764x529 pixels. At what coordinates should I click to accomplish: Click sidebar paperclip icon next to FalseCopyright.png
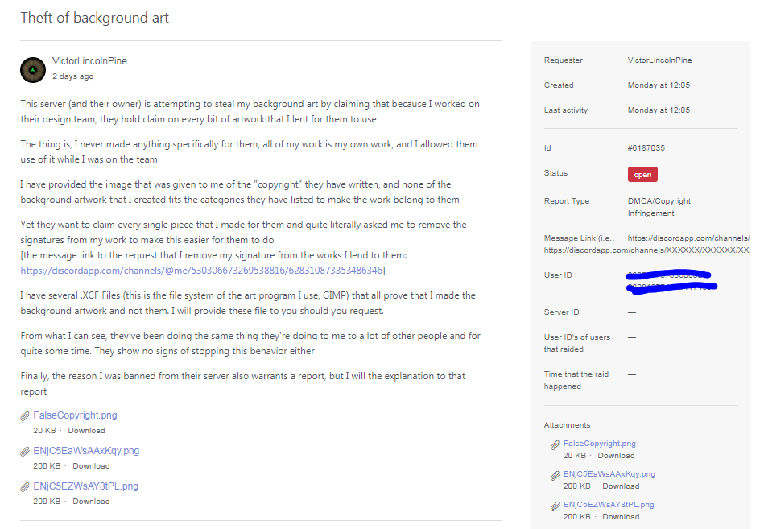pos(555,444)
